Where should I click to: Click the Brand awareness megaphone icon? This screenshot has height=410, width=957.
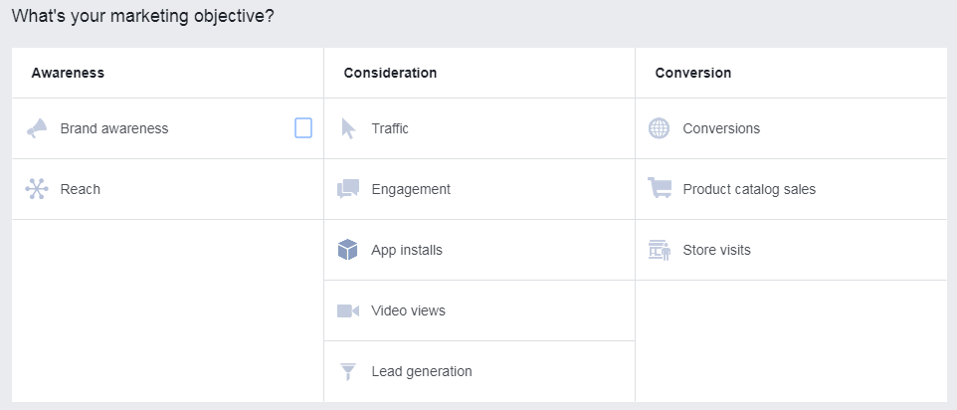[37, 128]
